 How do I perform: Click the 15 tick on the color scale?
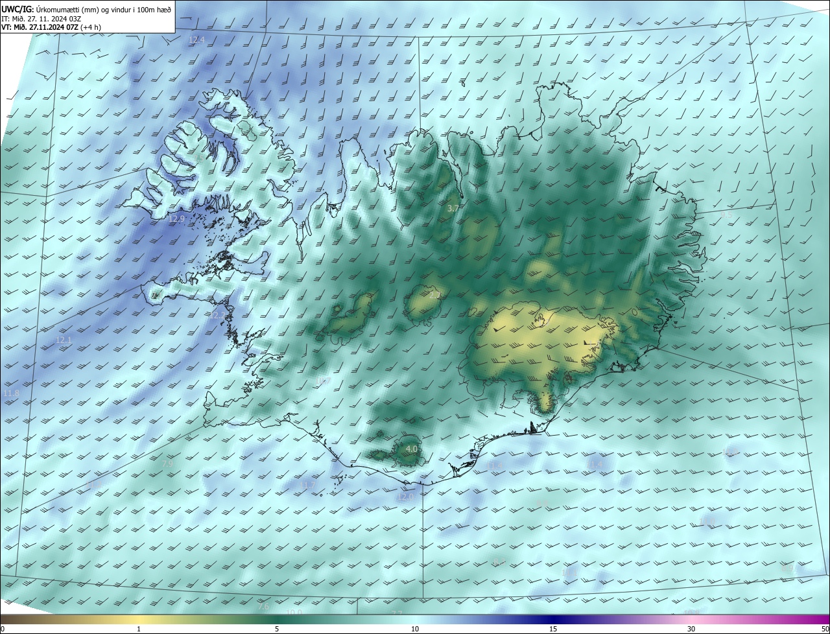(x=553, y=629)
